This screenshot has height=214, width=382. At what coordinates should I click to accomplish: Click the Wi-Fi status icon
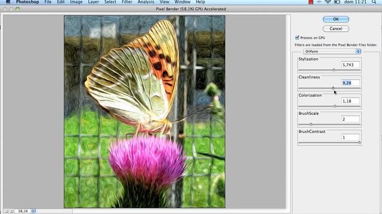point(328,2)
